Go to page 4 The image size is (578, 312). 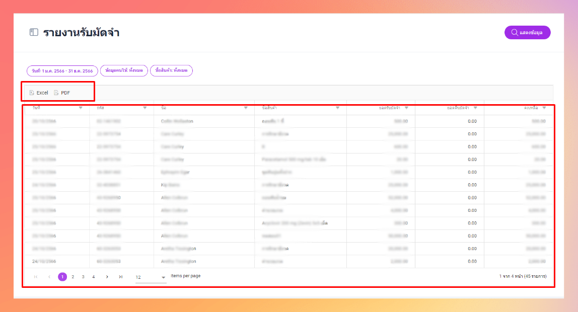(x=94, y=277)
